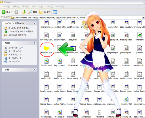This screenshot has width=145, height=118.
Task: Select the locale-posix... file icon
Action: (x=46, y=87)
